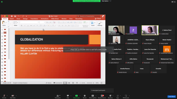Toggle Strikethrough formatting
177x99 pixels.
tap(31, 26)
